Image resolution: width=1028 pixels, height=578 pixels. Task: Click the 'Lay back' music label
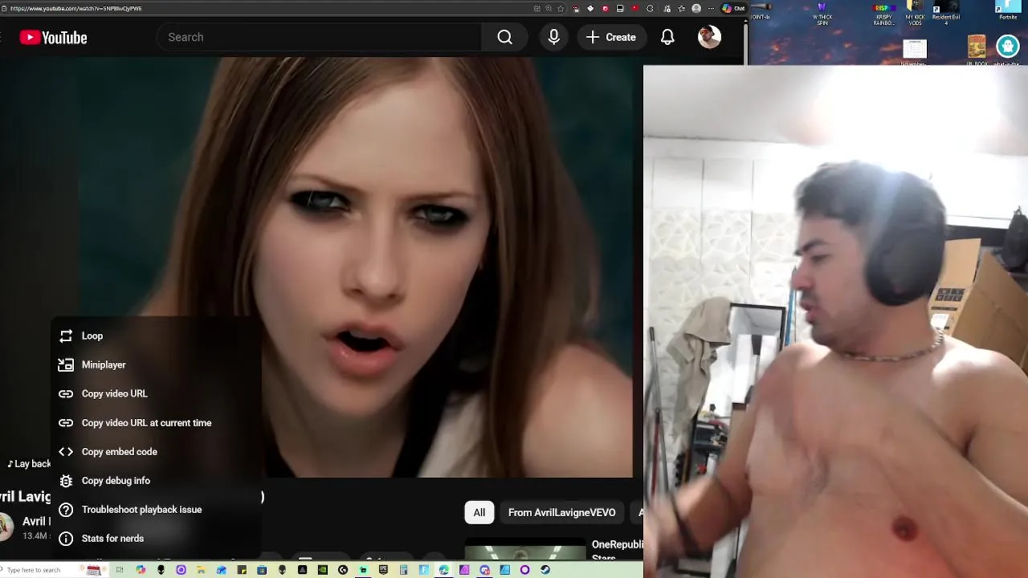tap(29, 464)
